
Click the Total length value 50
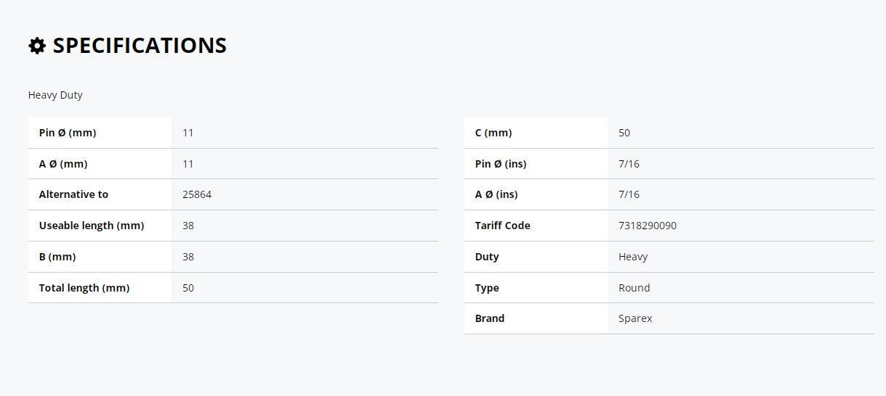pos(188,288)
